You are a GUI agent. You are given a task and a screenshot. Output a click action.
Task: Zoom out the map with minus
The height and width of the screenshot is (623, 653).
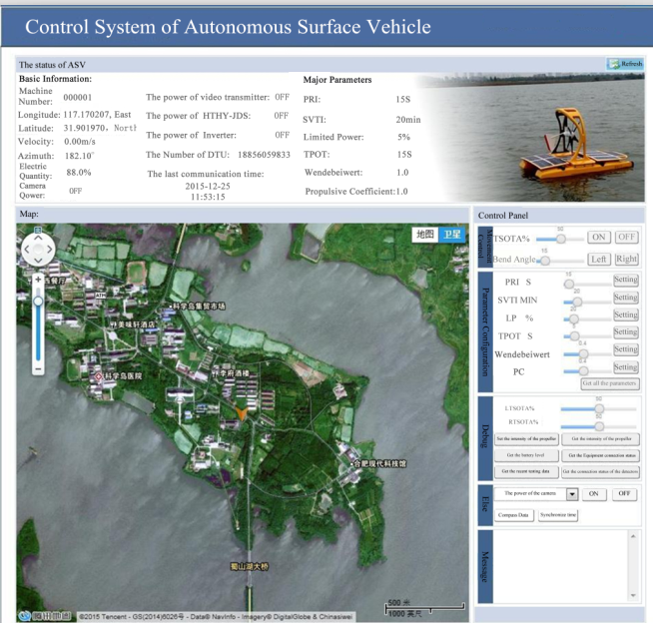38,368
